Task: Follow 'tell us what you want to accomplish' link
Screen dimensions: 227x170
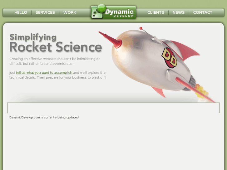Action: pos(44,73)
